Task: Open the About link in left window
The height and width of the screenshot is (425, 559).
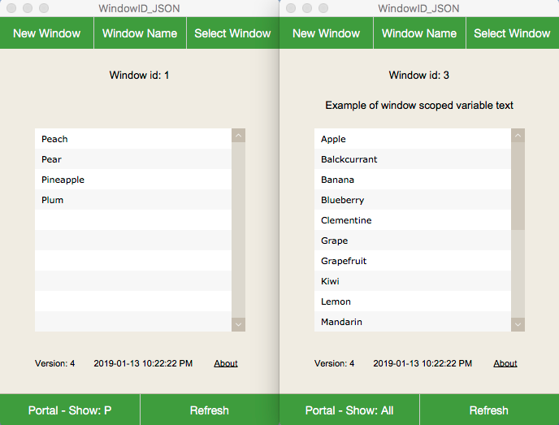Action: point(226,363)
